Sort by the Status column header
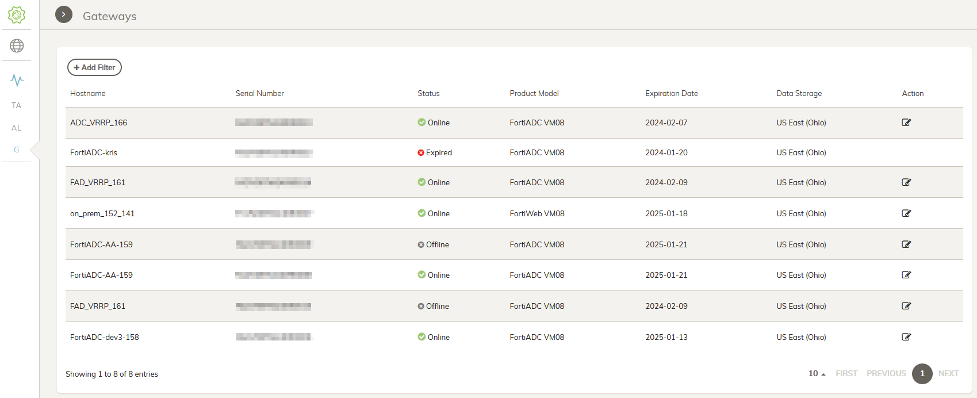The image size is (977, 398). click(428, 93)
